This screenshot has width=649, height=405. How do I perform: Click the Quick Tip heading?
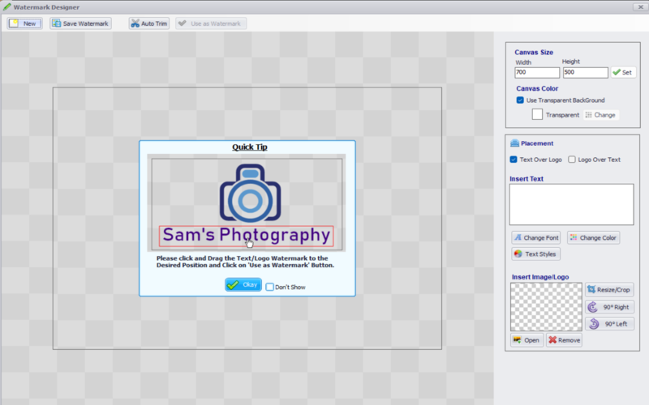coord(250,147)
